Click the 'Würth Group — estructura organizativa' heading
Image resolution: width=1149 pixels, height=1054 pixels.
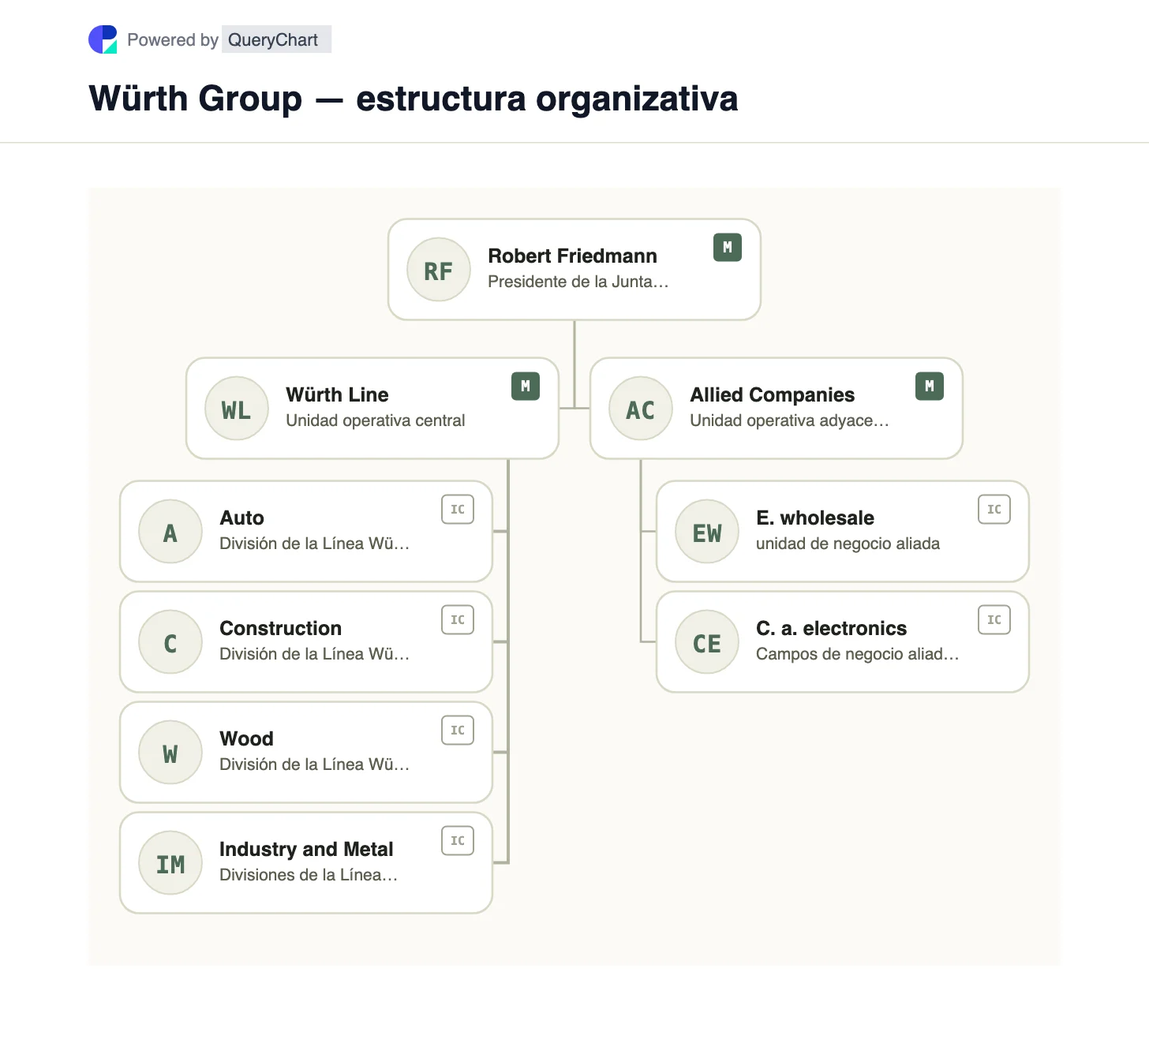click(x=414, y=99)
